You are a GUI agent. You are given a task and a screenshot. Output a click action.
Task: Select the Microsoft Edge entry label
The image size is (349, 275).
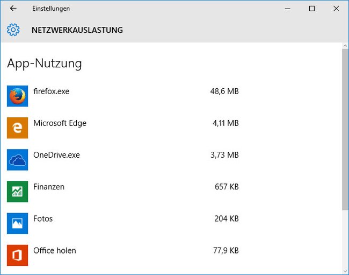[60, 123]
